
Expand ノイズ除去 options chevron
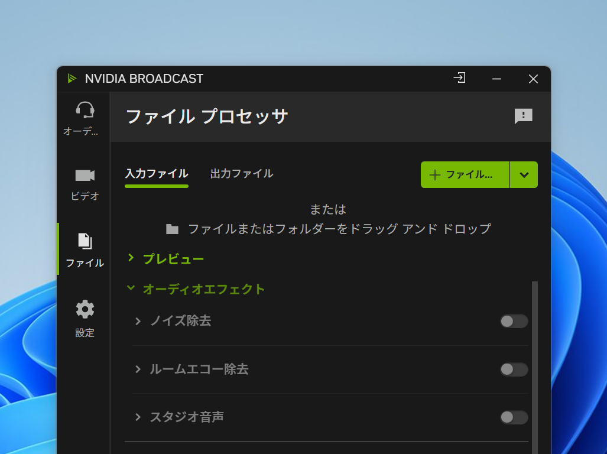coord(138,321)
